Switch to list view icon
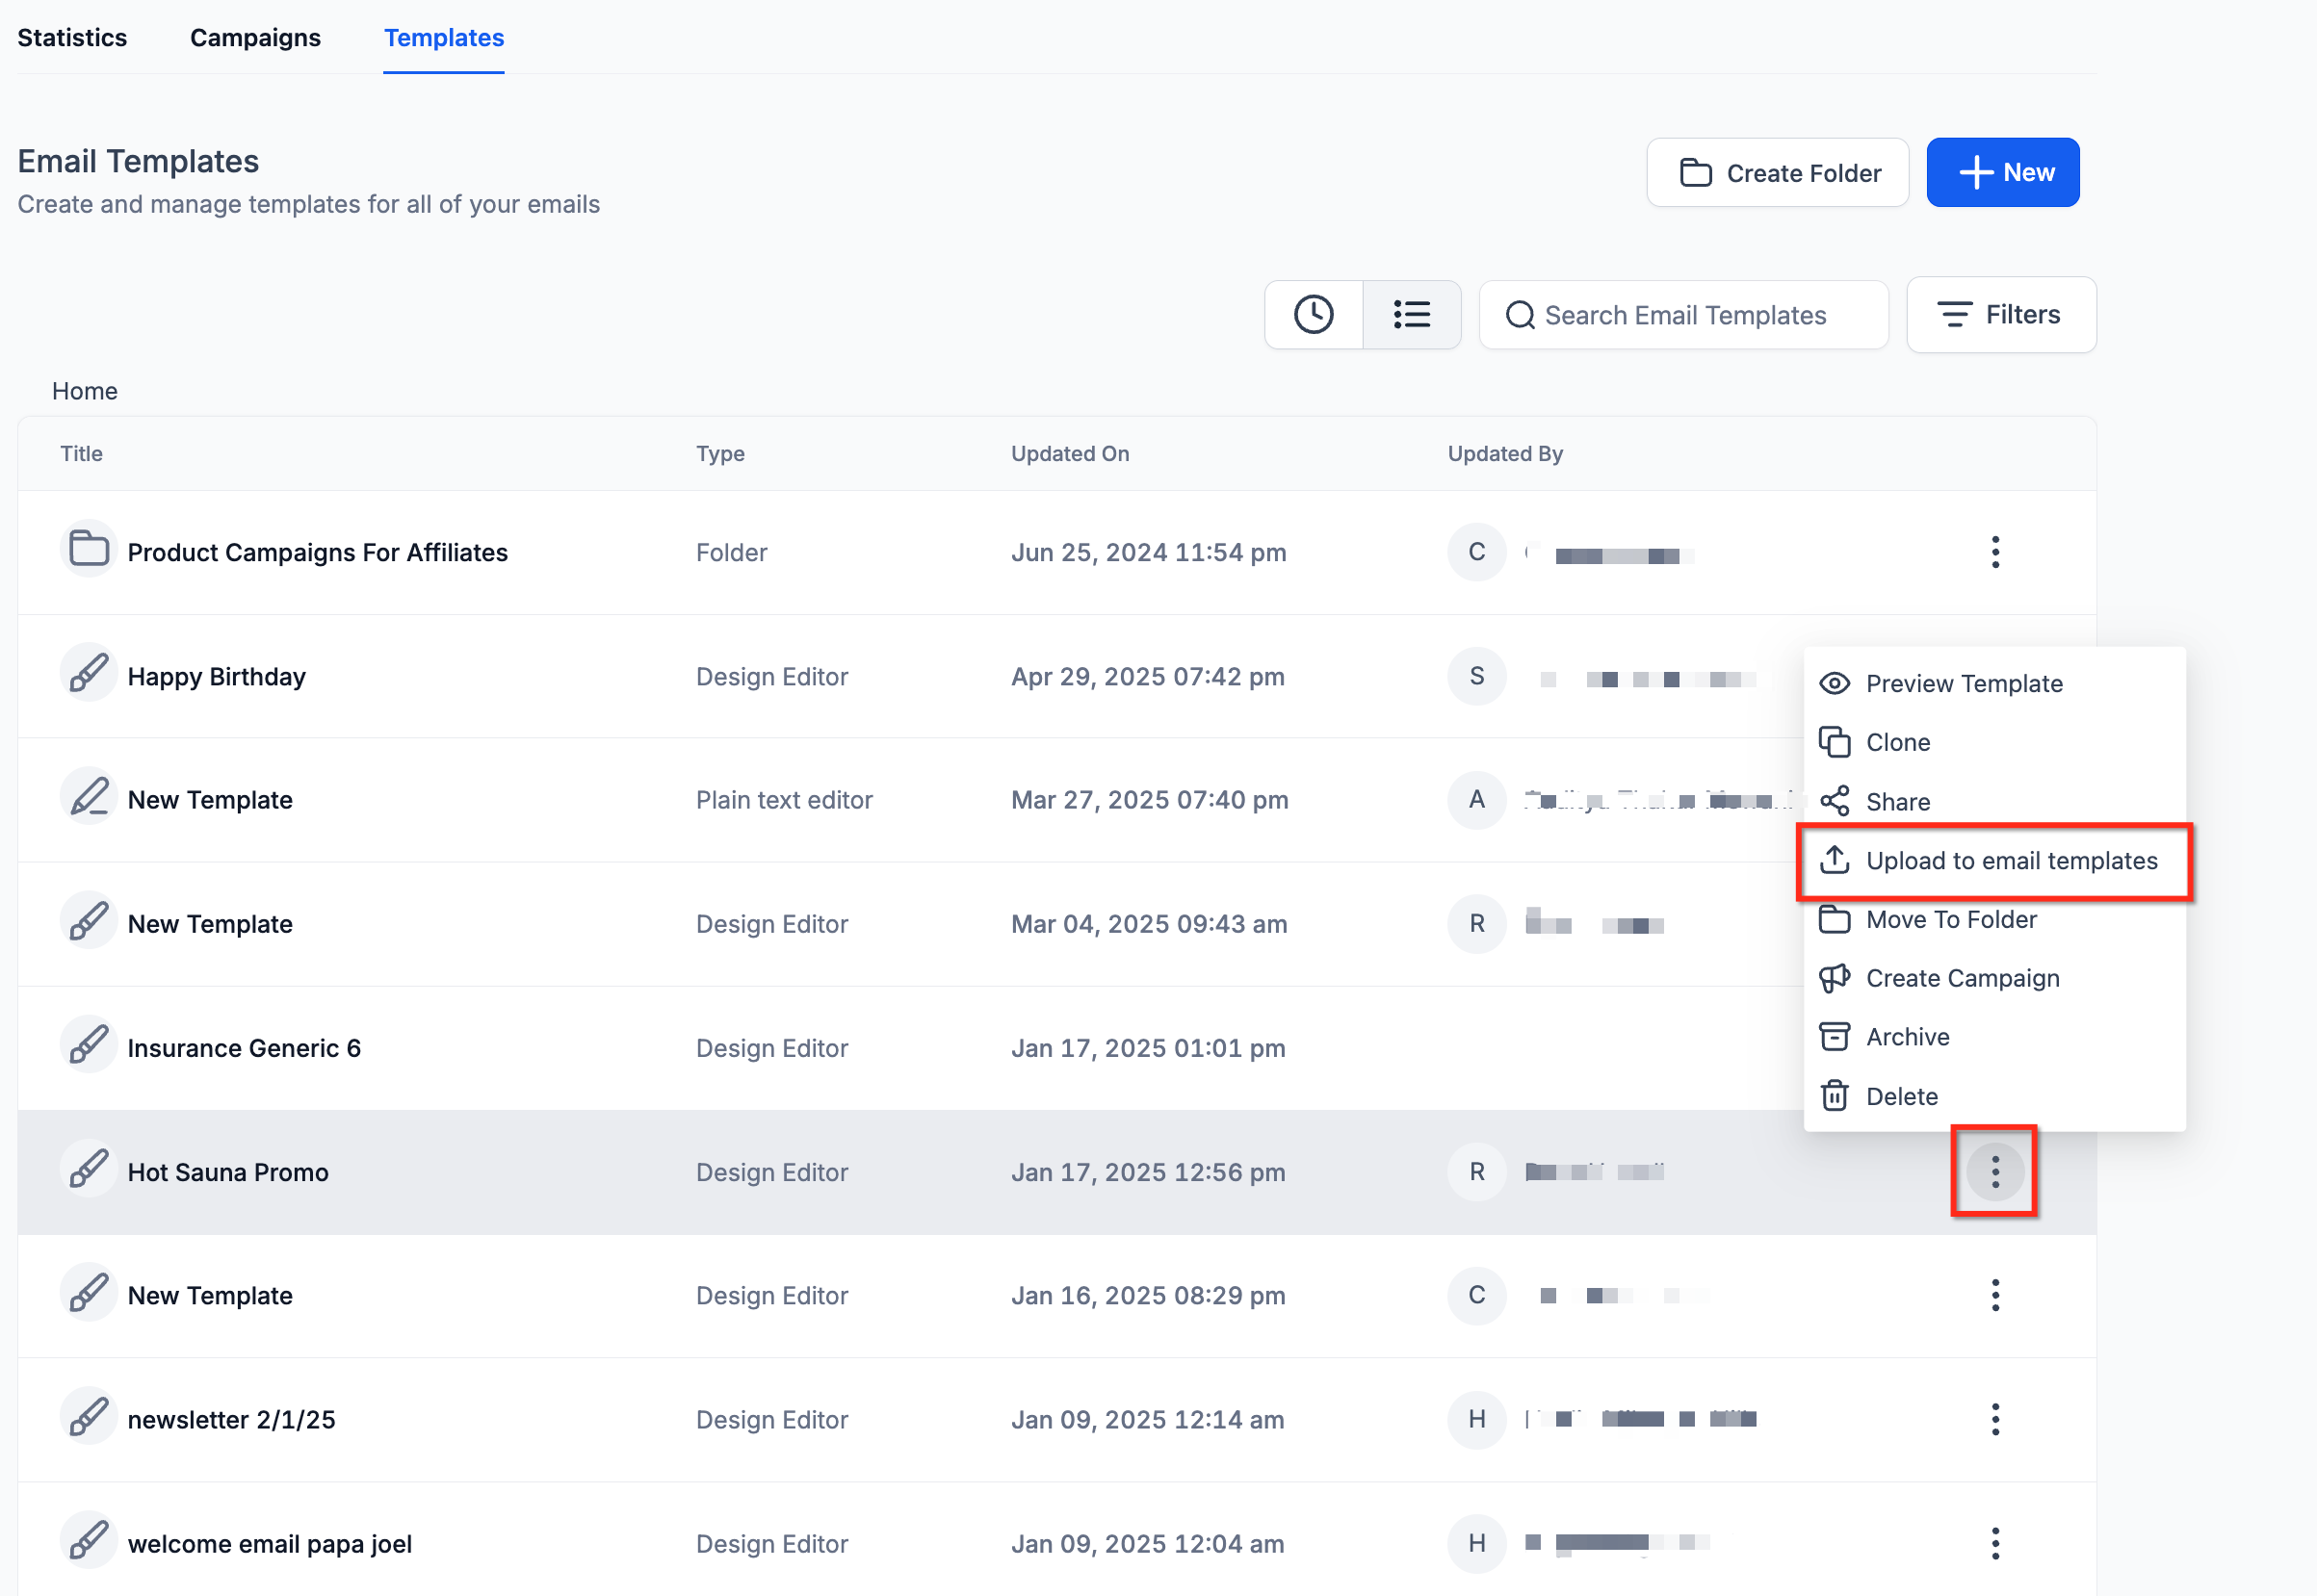The height and width of the screenshot is (1596, 2317). [1411, 315]
